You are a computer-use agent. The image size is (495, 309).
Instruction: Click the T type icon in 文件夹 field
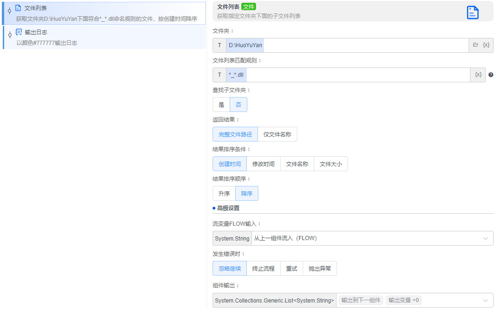(219, 45)
